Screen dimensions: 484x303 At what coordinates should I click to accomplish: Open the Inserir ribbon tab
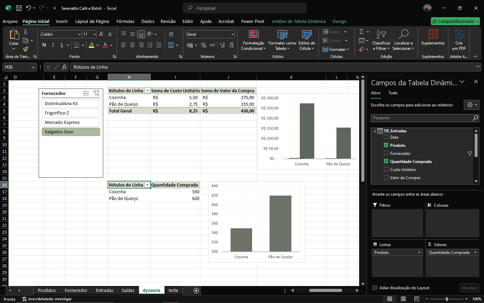62,21
